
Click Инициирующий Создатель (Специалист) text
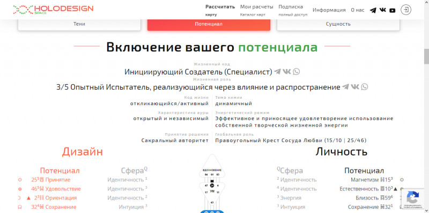(198, 72)
